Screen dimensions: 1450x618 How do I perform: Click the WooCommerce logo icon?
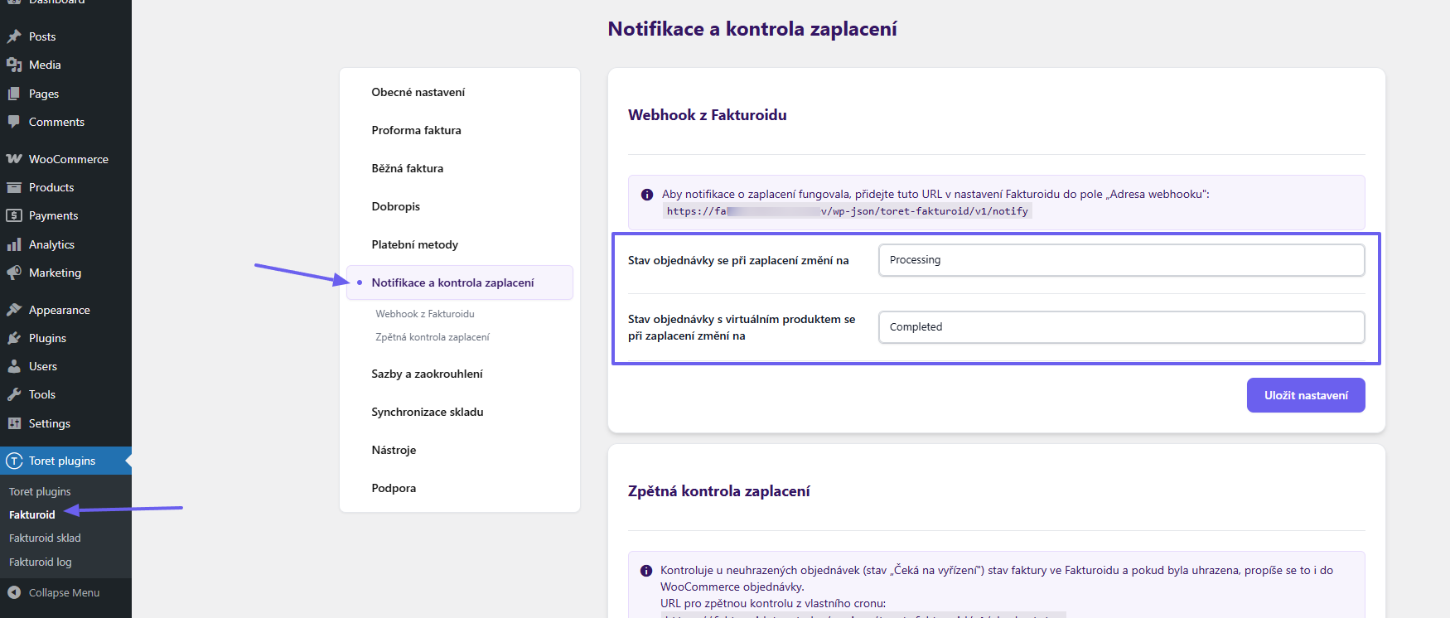14,159
